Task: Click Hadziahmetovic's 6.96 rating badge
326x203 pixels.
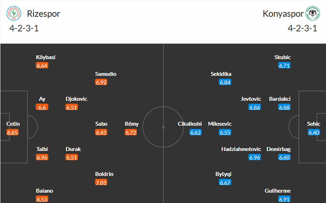Action: [254, 157]
